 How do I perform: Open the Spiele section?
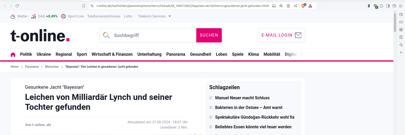238,54
